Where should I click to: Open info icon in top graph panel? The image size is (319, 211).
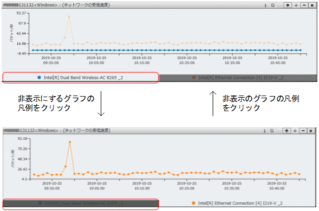click(265, 5)
